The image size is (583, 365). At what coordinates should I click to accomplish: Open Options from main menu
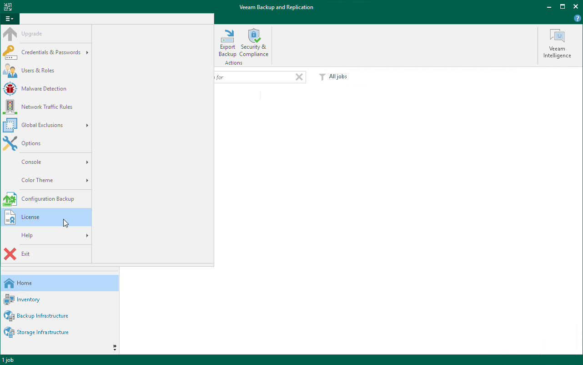point(46,143)
